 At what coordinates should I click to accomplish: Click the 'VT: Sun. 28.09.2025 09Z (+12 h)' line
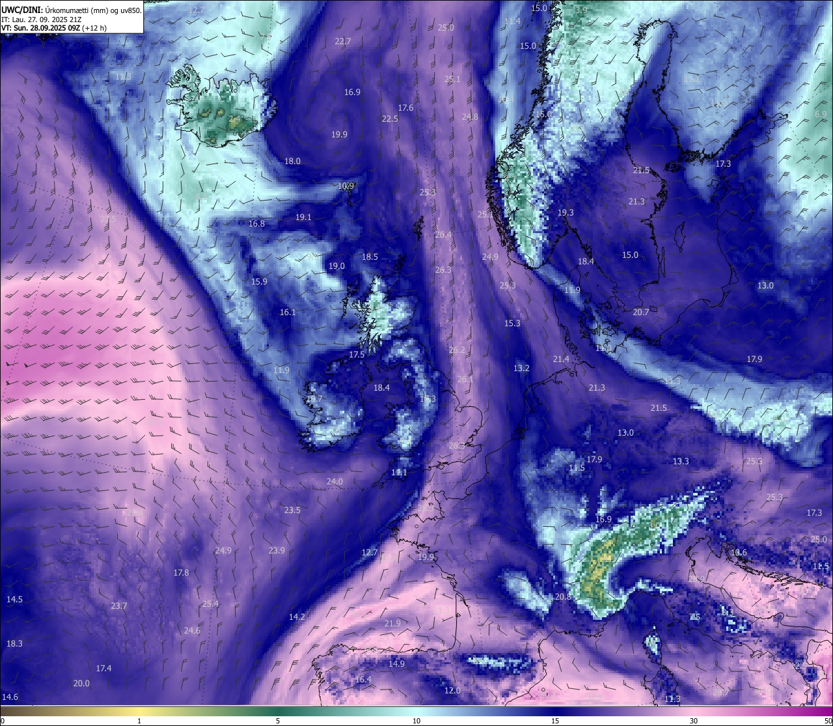point(53,28)
